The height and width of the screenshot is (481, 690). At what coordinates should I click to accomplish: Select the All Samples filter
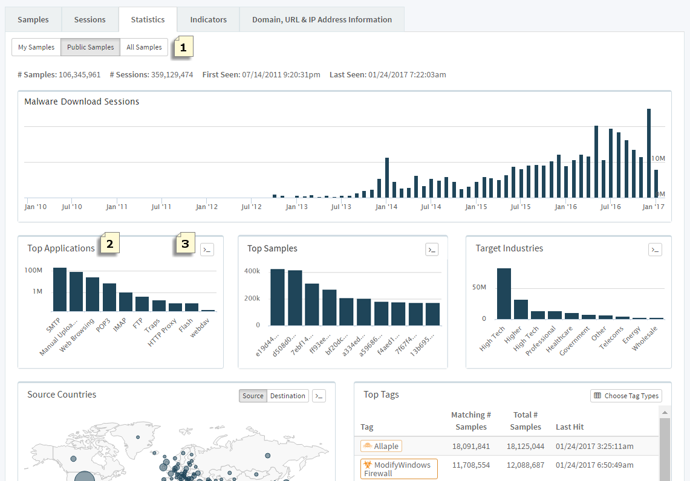coord(144,47)
